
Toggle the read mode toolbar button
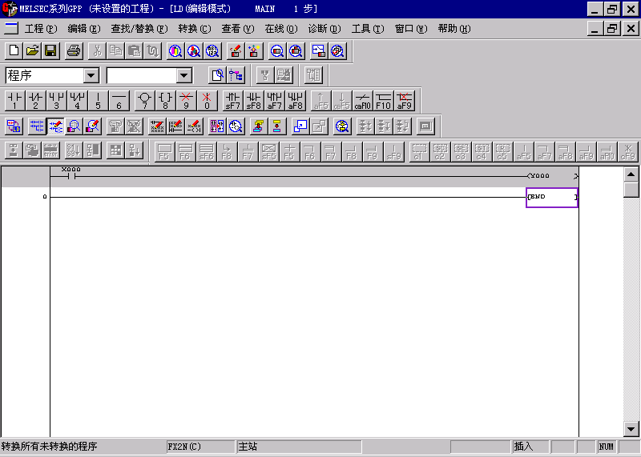(36, 126)
